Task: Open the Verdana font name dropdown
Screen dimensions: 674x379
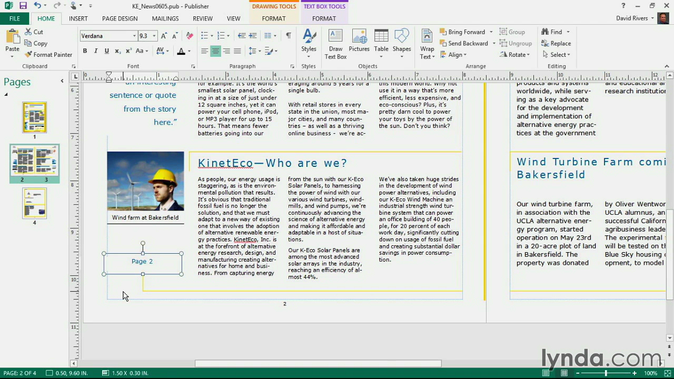Action: coord(134,36)
